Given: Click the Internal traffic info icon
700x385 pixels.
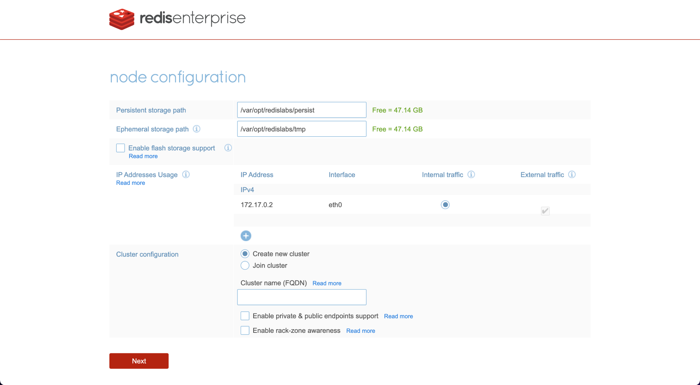Looking at the screenshot, I should [x=471, y=175].
